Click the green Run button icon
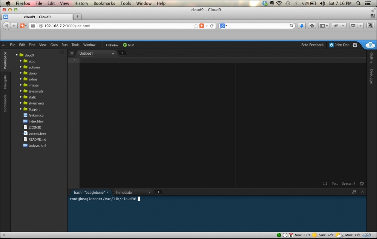377x239 pixels. (125, 45)
